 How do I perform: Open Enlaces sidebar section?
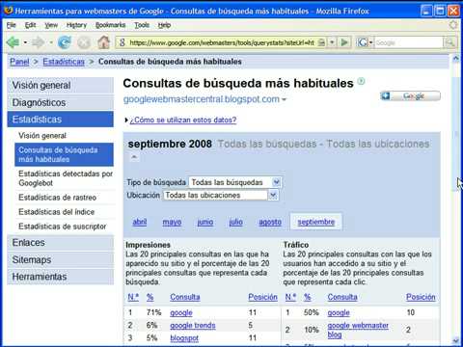point(61,243)
